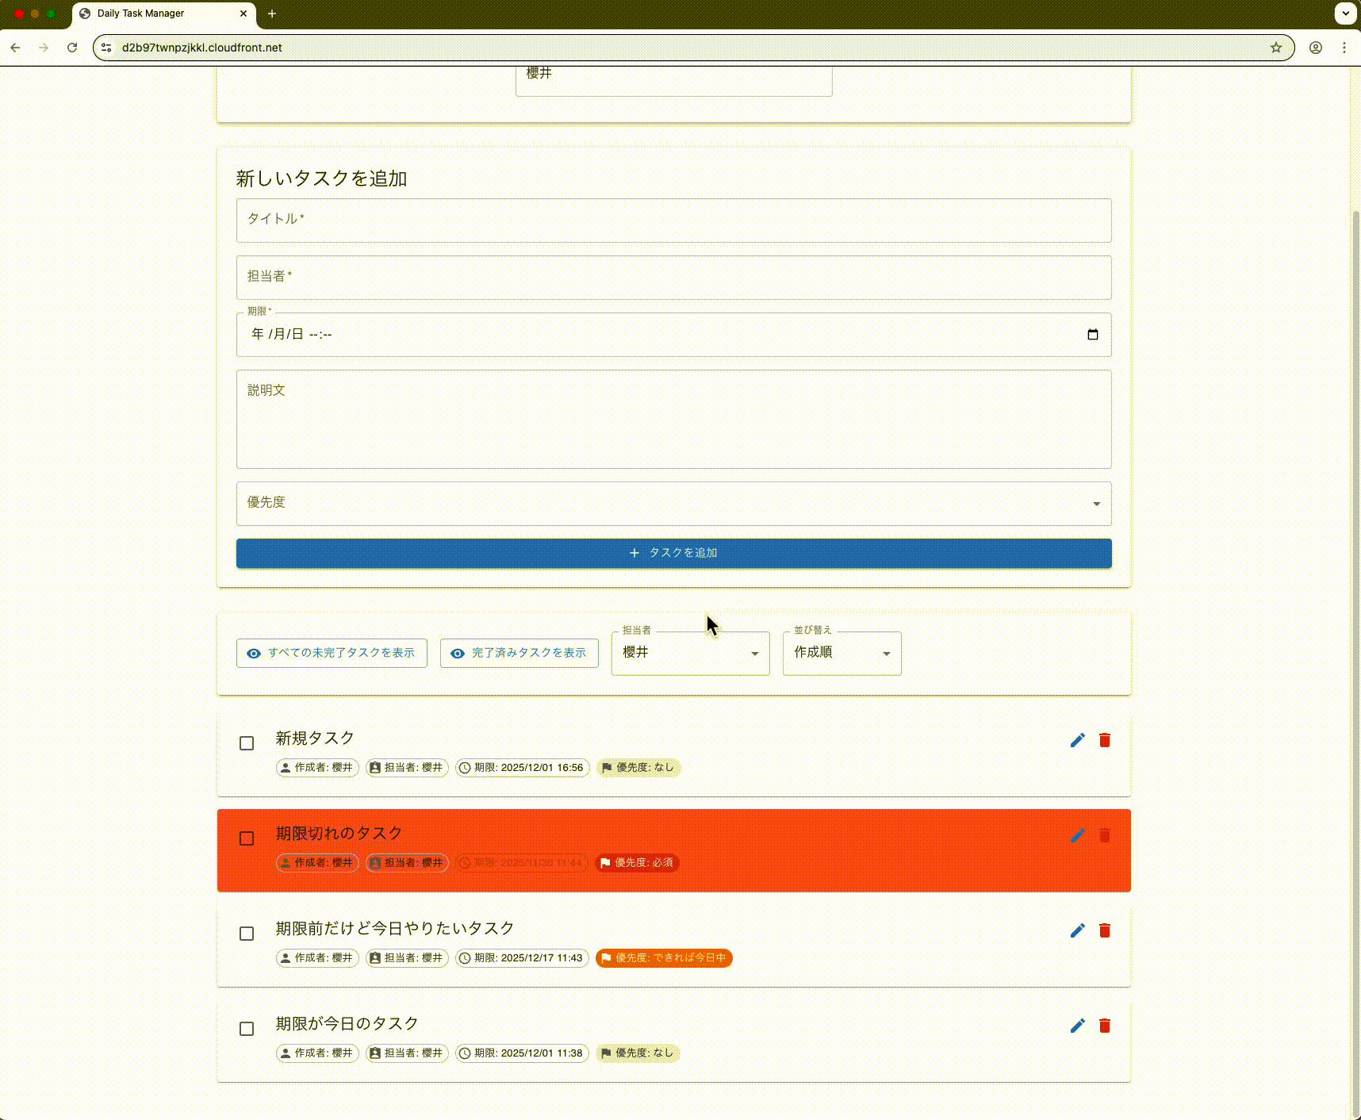
Task: Bookmark this page with star icon
Action: pos(1275,48)
